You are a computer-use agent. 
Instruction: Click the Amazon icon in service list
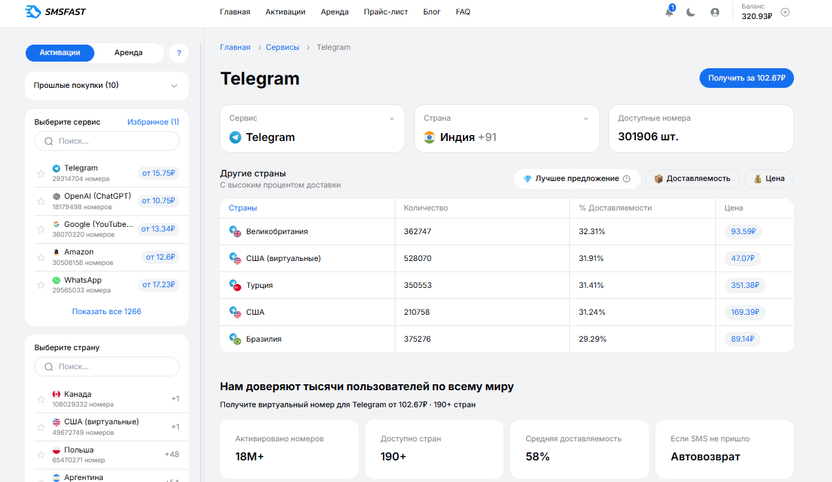pyautogui.click(x=56, y=252)
